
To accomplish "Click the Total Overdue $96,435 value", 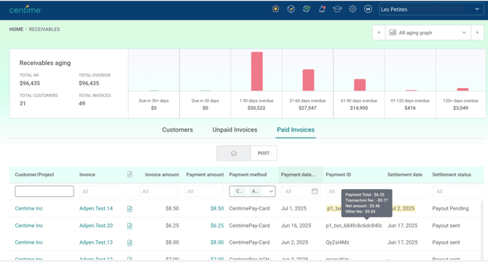I will [89, 83].
